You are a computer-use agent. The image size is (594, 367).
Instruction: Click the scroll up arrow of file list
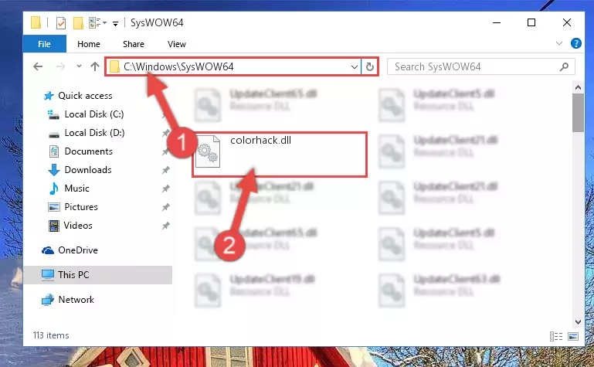tap(578, 88)
